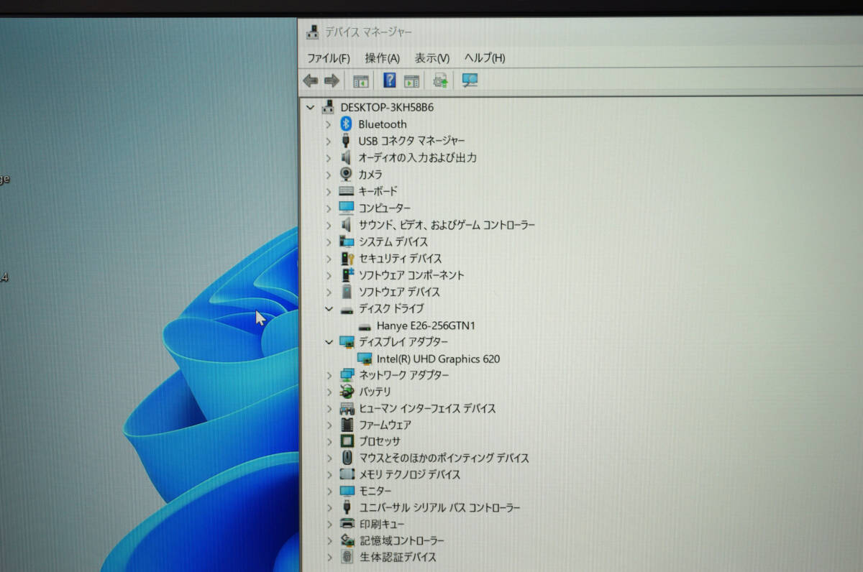Select the ソフトウェア デバイス row

399,292
